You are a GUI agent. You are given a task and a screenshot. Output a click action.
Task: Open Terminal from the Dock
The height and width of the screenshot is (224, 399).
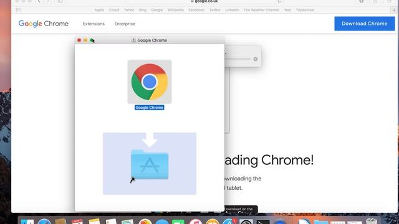pyautogui.click(x=263, y=222)
